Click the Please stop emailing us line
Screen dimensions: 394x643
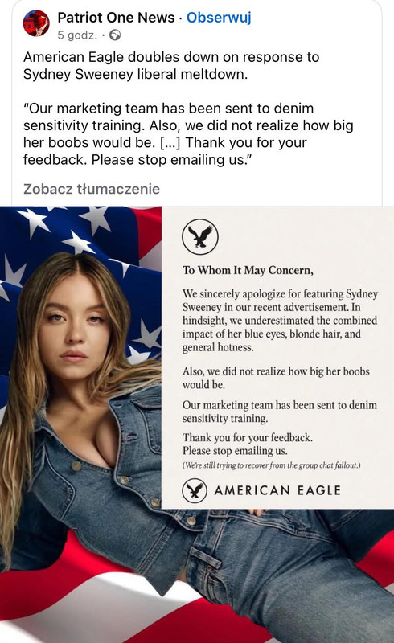pyautogui.click(x=235, y=451)
